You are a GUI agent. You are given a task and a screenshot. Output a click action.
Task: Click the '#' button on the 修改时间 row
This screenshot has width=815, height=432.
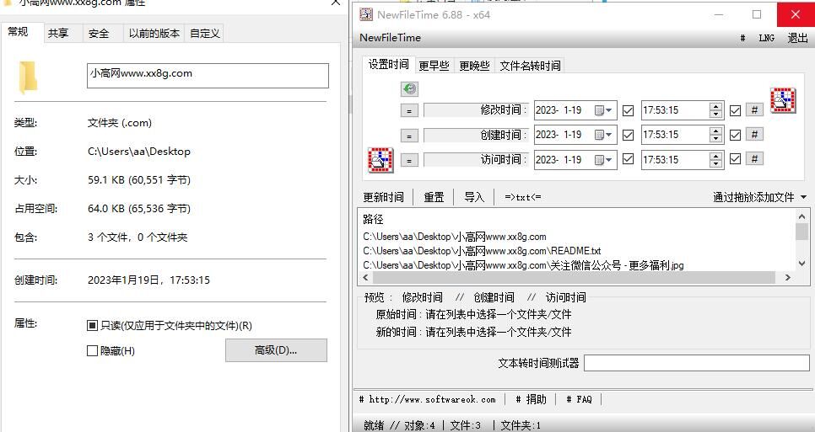click(755, 109)
